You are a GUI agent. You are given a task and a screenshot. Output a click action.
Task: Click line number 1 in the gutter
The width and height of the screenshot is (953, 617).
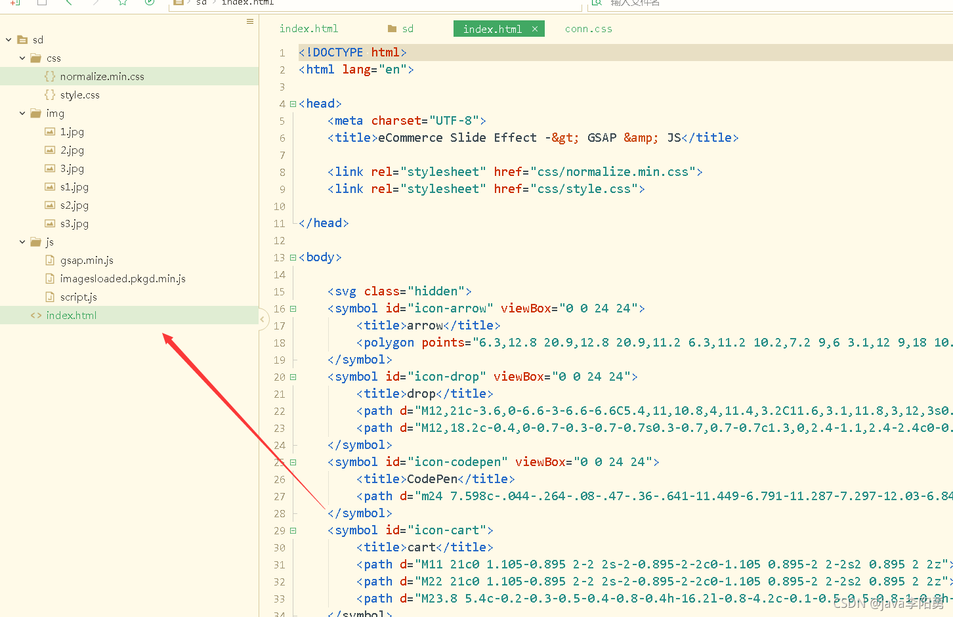(282, 53)
